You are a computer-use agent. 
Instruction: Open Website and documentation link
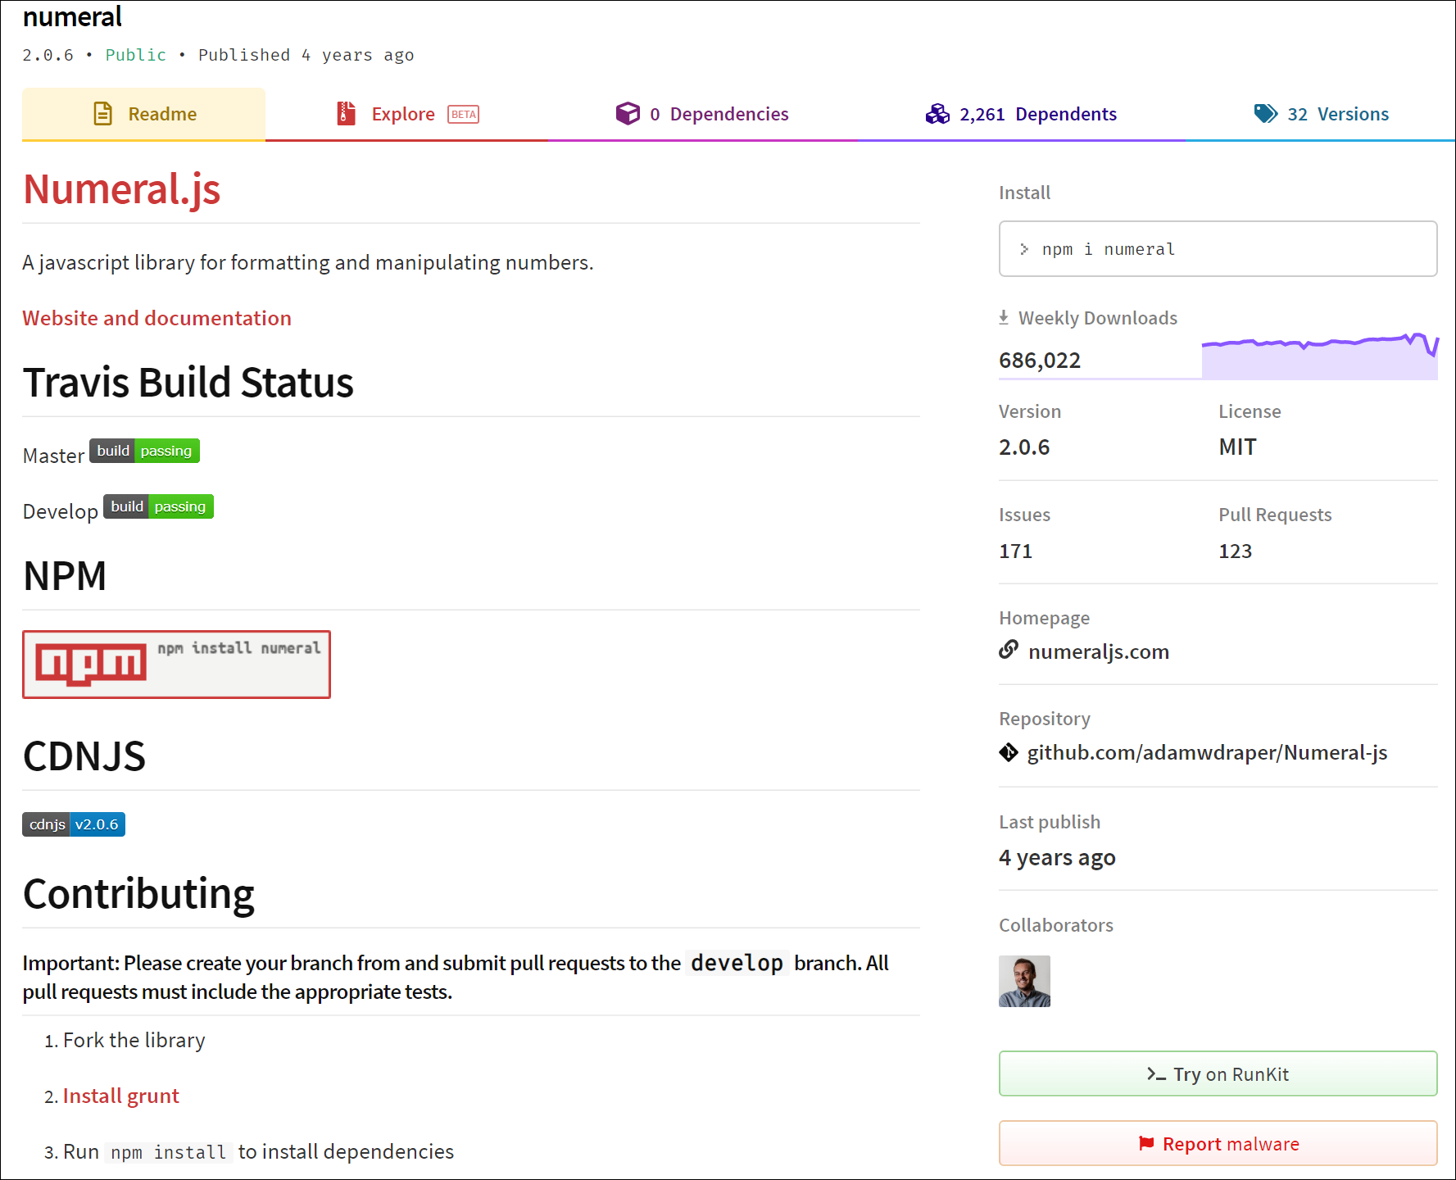pyautogui.click(x=156, y=318)
